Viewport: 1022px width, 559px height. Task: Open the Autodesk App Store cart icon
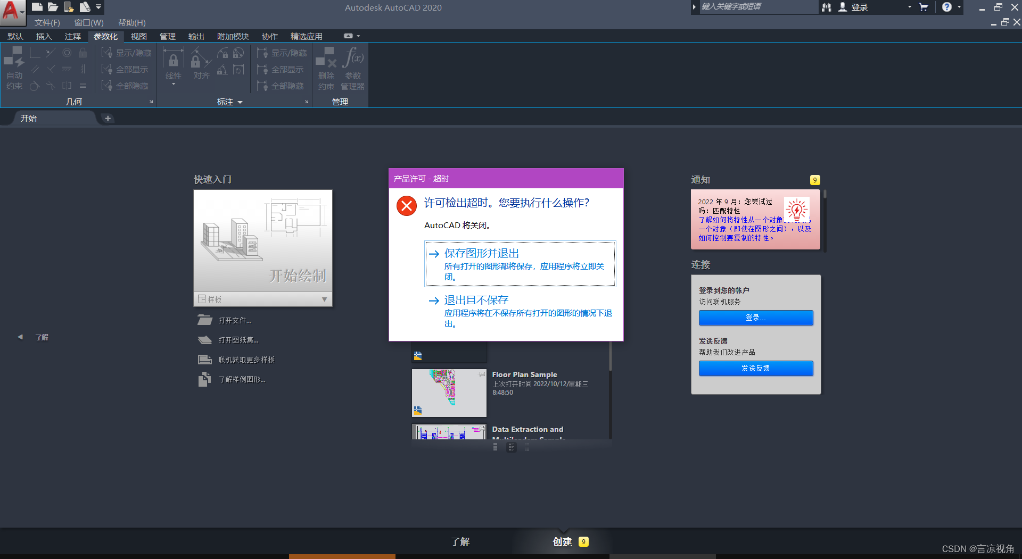tap(924, 7)
